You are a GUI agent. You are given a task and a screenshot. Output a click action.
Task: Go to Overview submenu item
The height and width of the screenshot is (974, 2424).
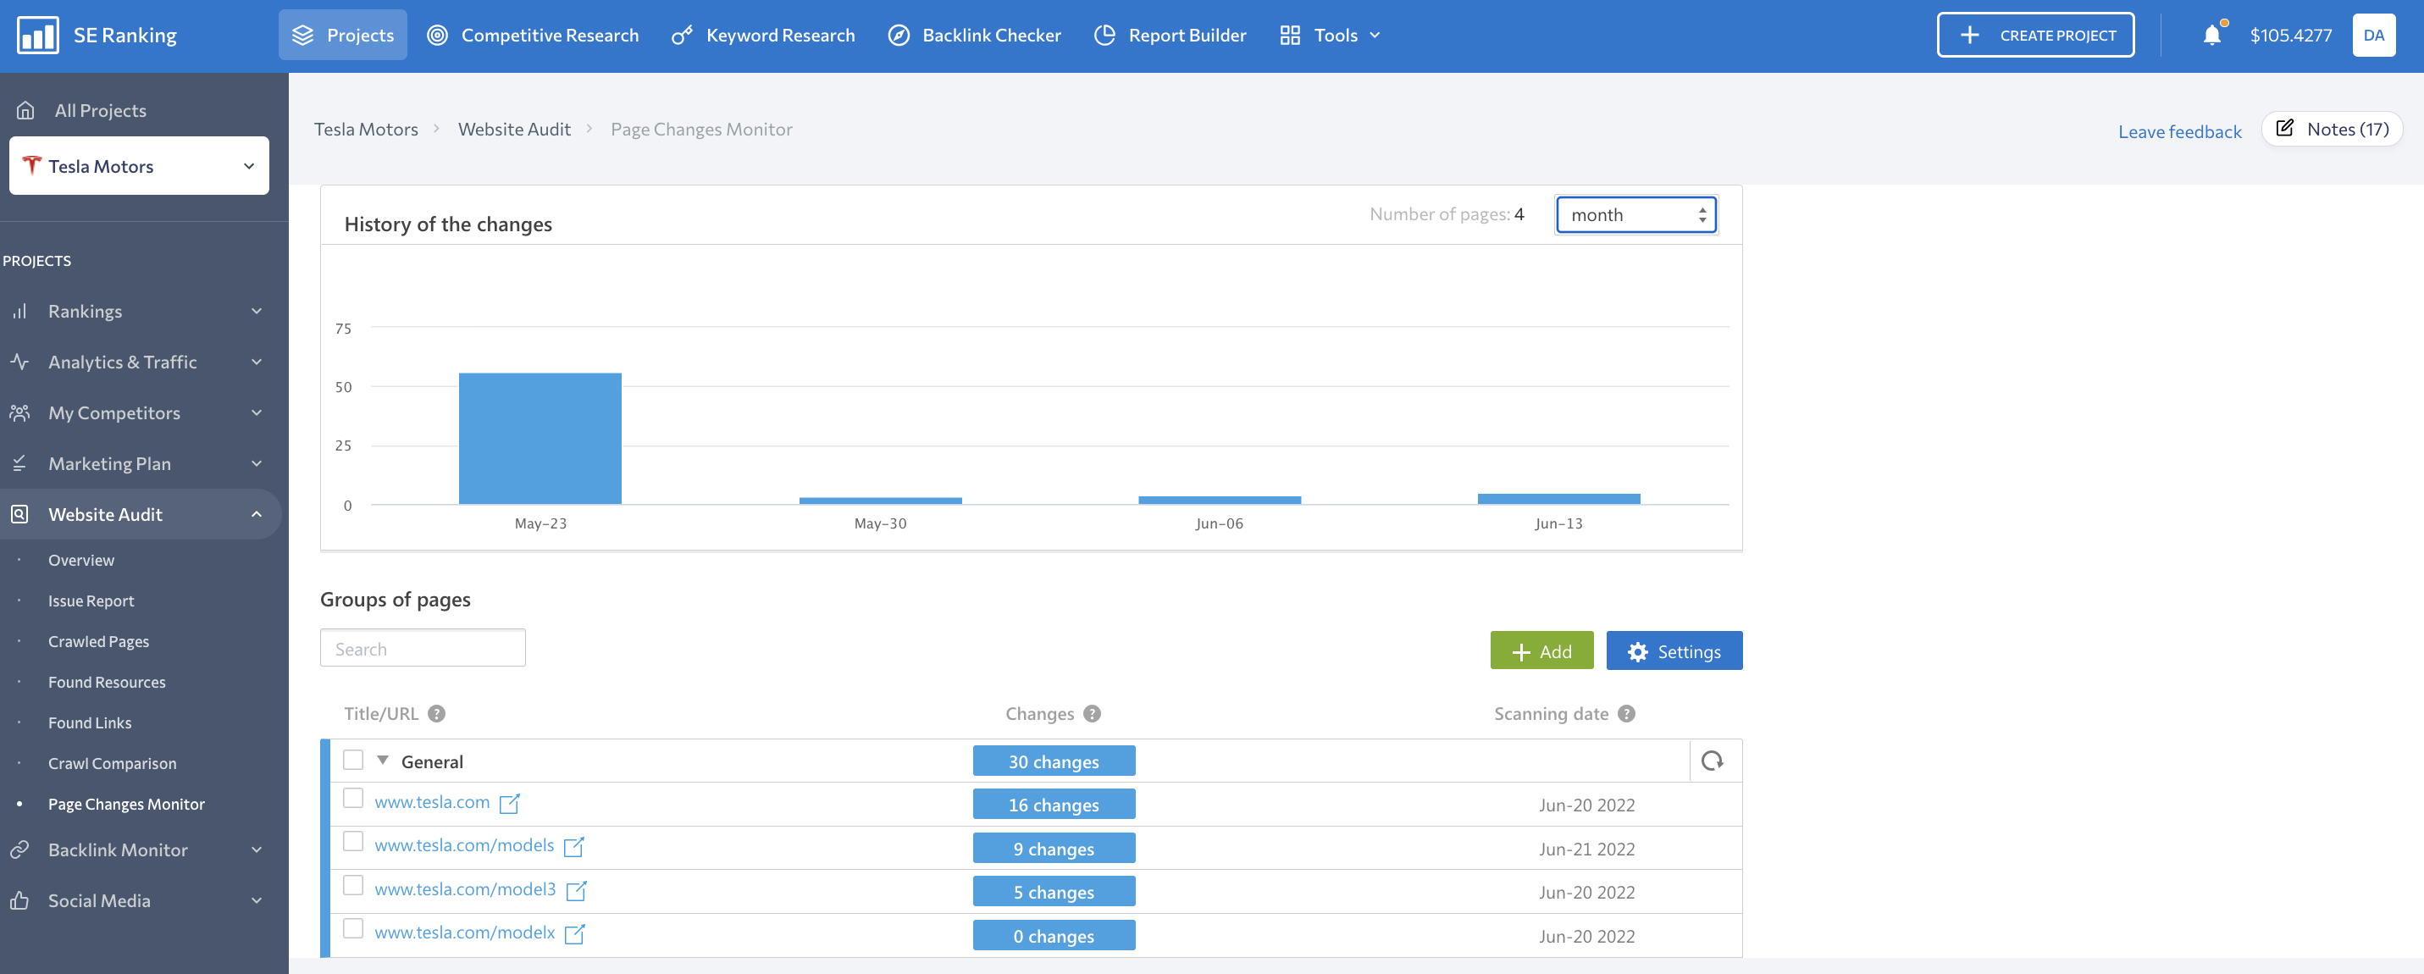[81, 560]
